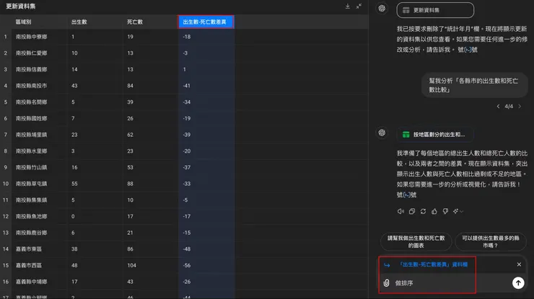
Task: Click the 更新資料集 panel title
Action: 20,6
